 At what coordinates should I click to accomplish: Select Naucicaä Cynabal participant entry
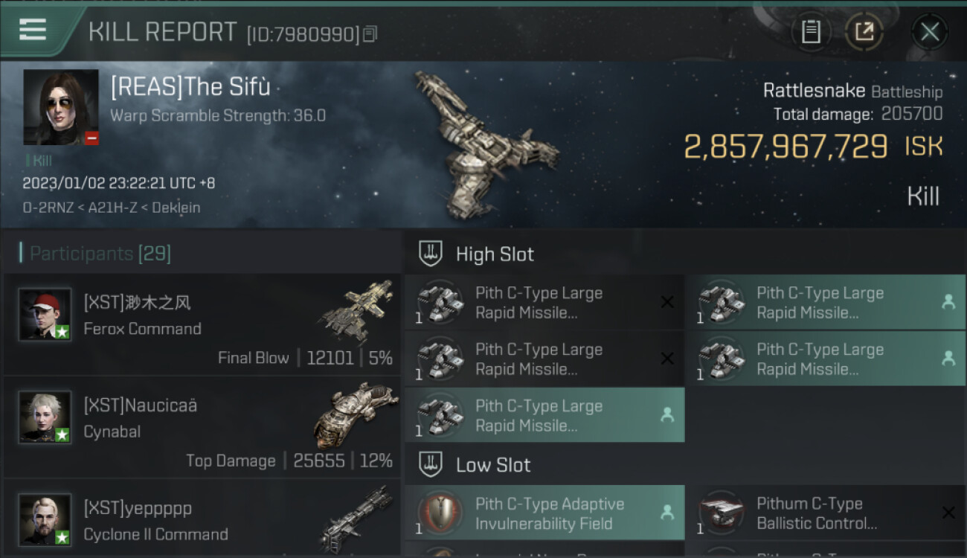(202, 427)
